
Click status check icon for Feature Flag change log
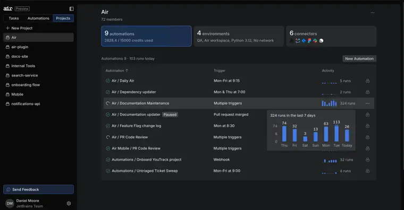pyautogui.click(x=108, y=126)
